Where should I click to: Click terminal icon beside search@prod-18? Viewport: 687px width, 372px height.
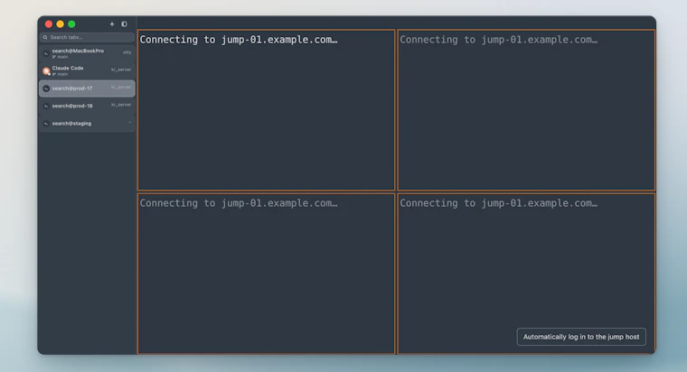point(46,106)
